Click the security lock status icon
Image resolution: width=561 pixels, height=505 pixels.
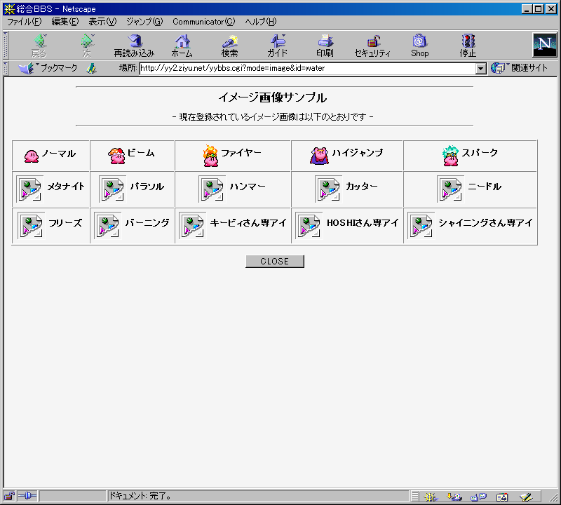(x=9, y=496)
